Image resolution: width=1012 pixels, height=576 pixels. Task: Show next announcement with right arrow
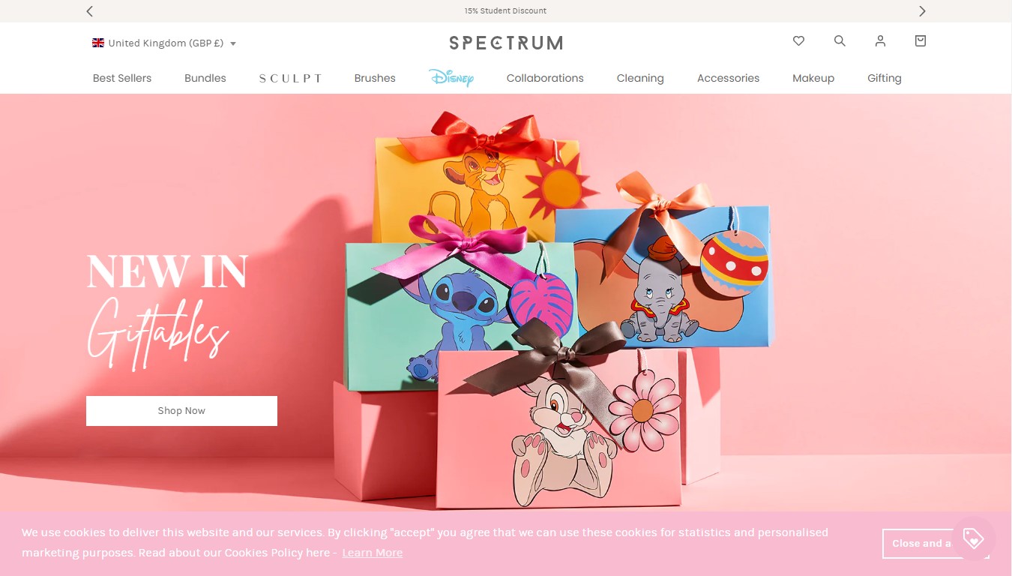coord(922,11)
